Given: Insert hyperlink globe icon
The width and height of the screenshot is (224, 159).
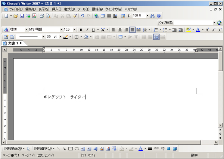Looking at the screenshot, I should (x=96, y=16).
